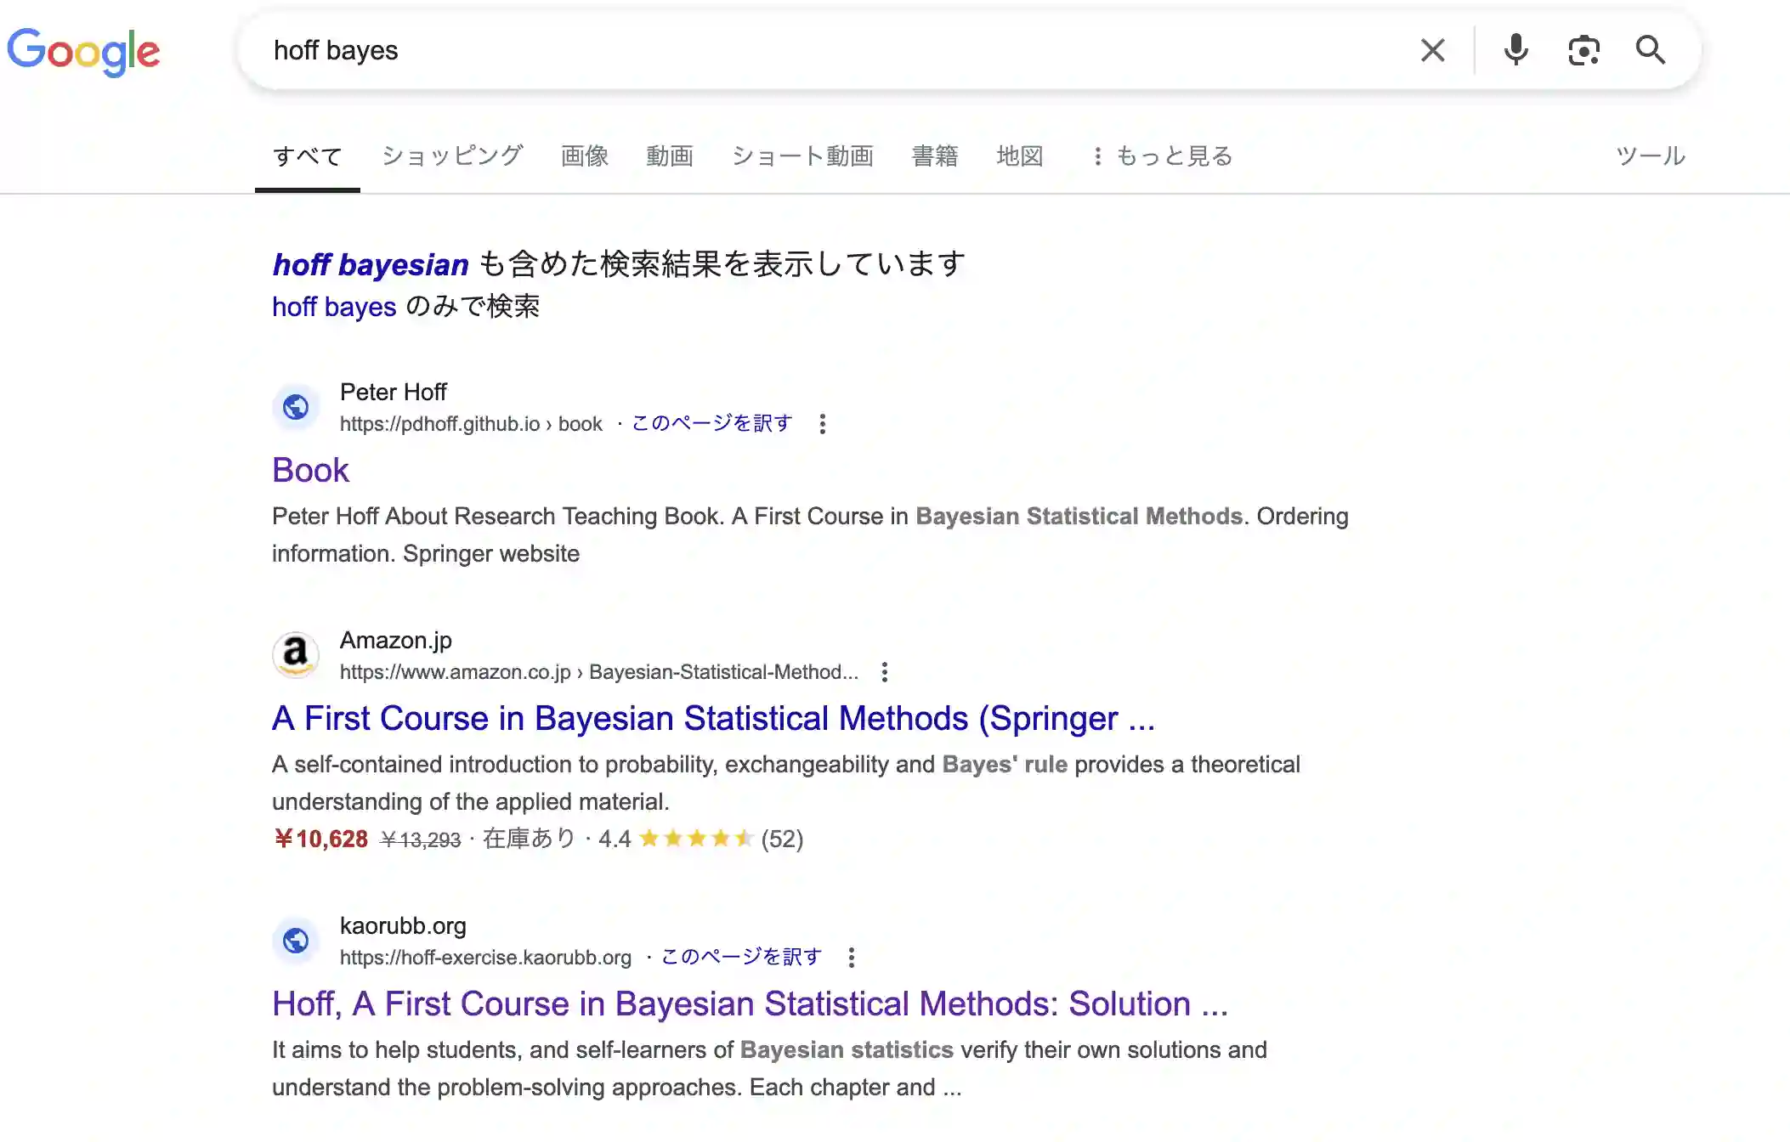Open the 'Book' result title
Image resolution: width=1790 pixels, height=1142 pixels.
tap(310, 470)
